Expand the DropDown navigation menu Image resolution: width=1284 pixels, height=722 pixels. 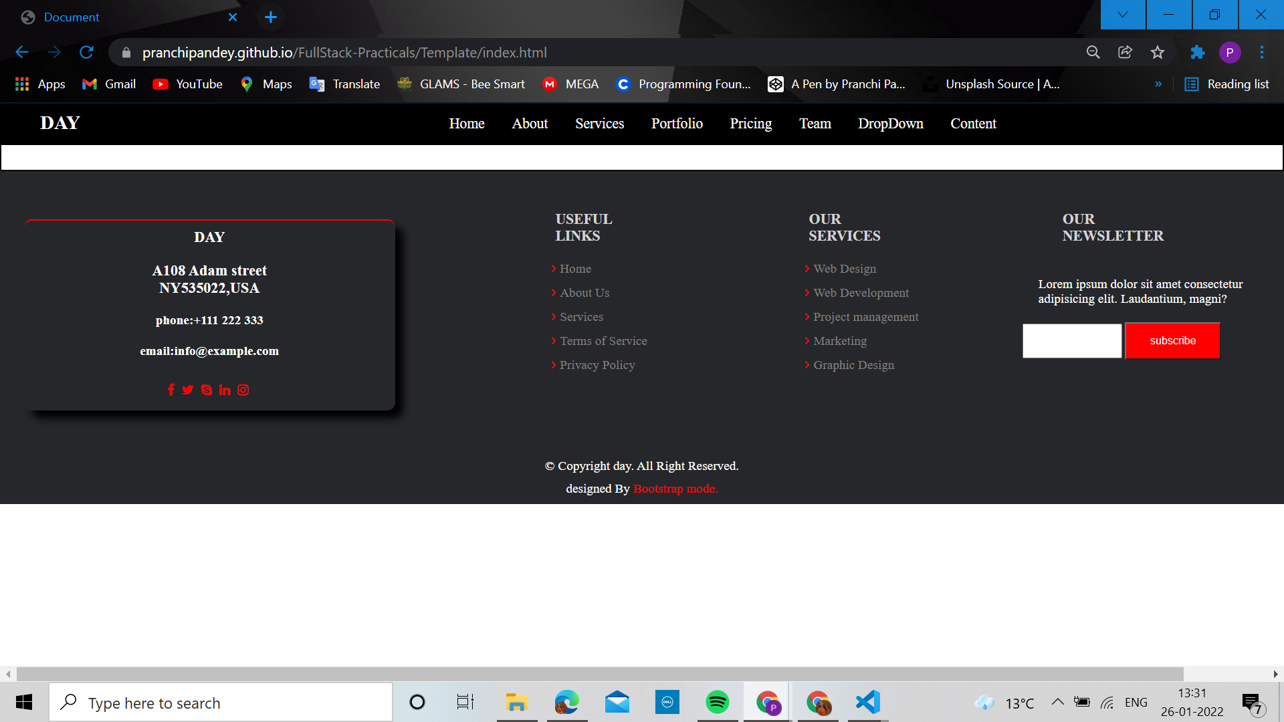[890, 124]
